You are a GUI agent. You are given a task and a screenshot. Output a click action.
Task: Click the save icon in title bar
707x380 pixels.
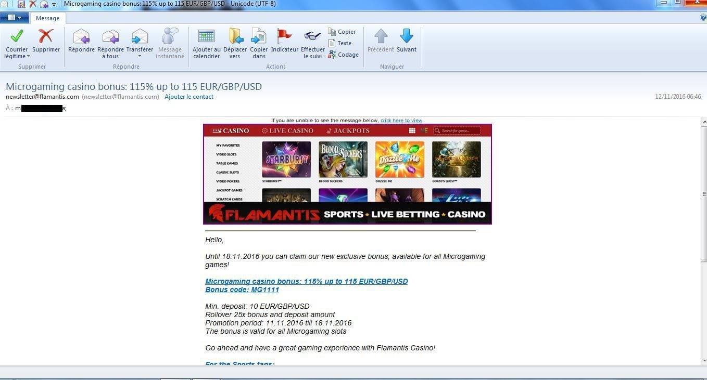pyautogui.click(x=21, y=4)
